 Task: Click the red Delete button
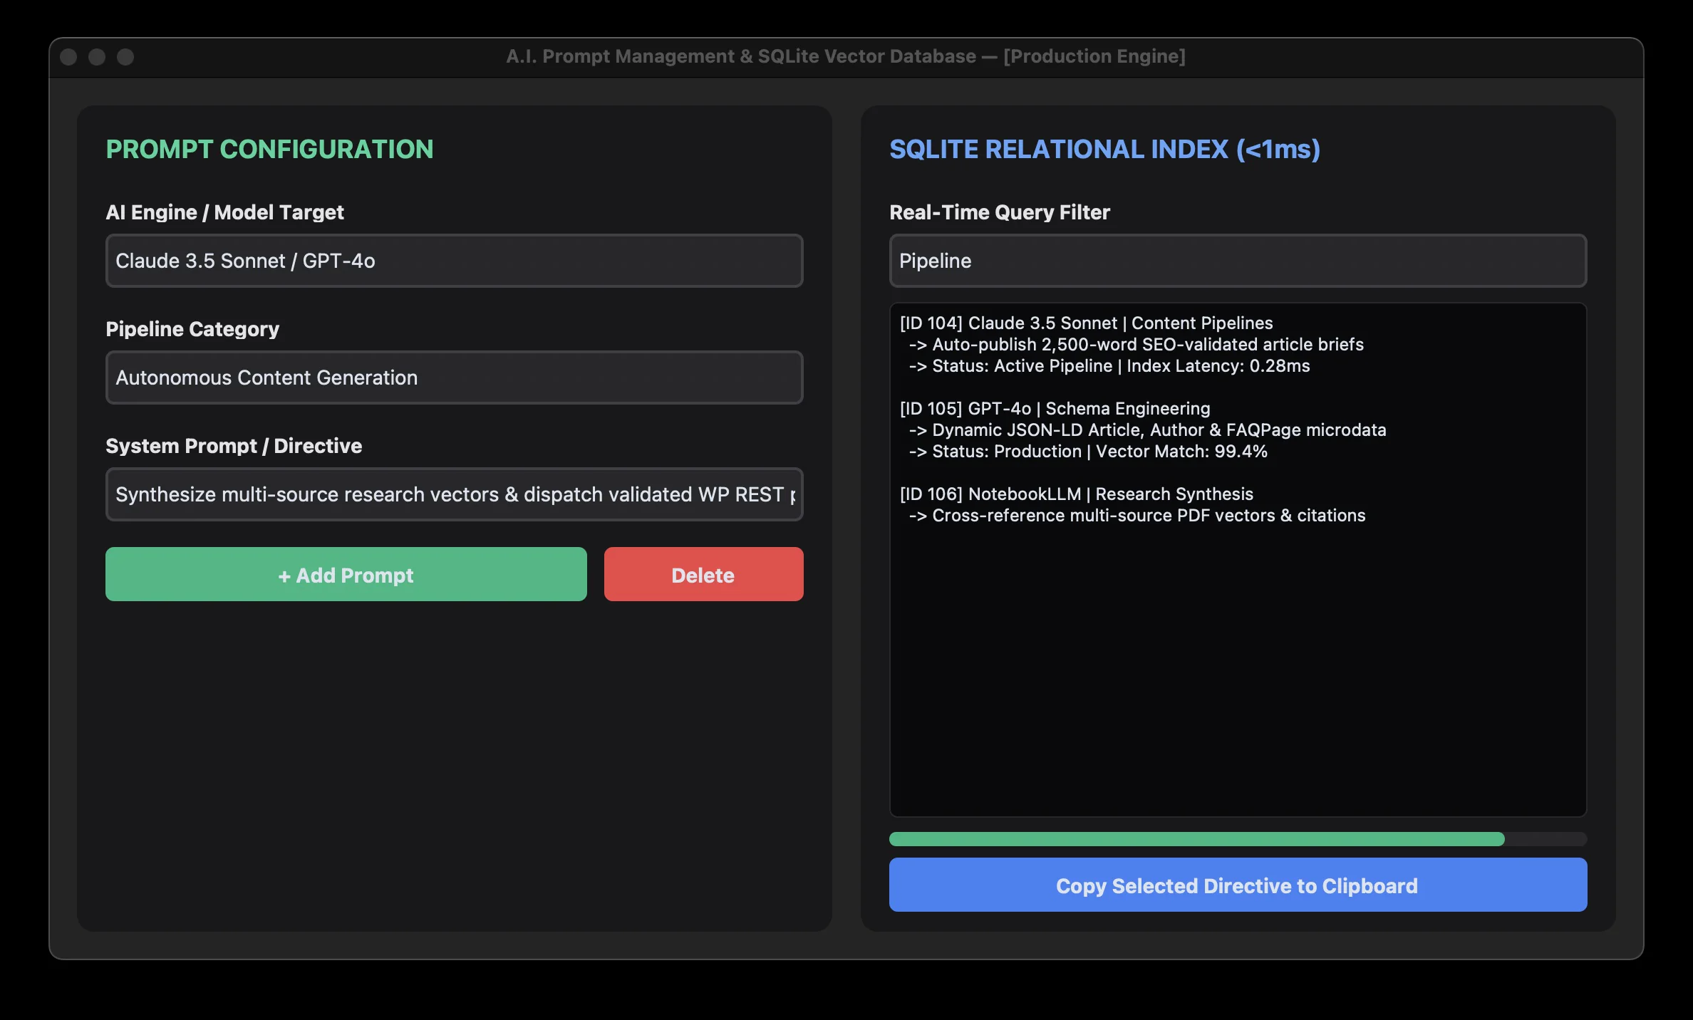click(x=703, y=574)
